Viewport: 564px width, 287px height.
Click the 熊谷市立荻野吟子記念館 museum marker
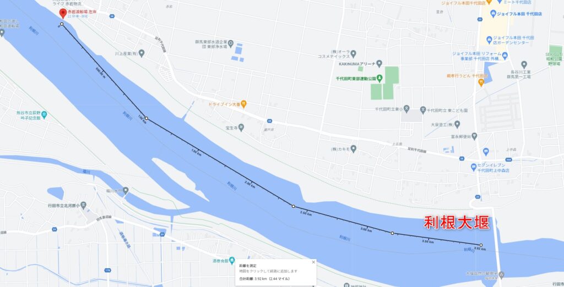click(x=44, y=115)
